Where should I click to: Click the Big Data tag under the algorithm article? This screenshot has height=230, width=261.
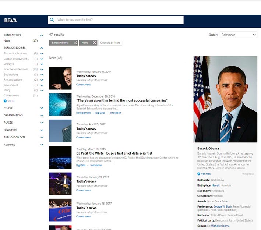100,113
